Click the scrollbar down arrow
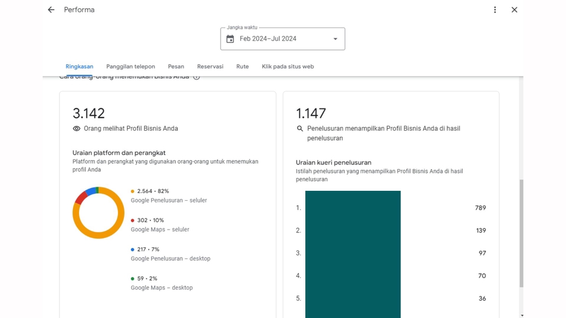566x318 pixels. tap(522, 316)
